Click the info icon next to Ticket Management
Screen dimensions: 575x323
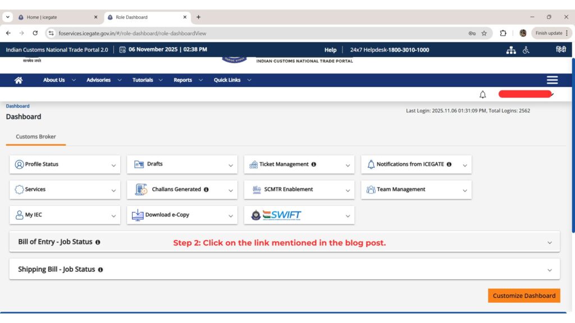[x=313, y=164]
